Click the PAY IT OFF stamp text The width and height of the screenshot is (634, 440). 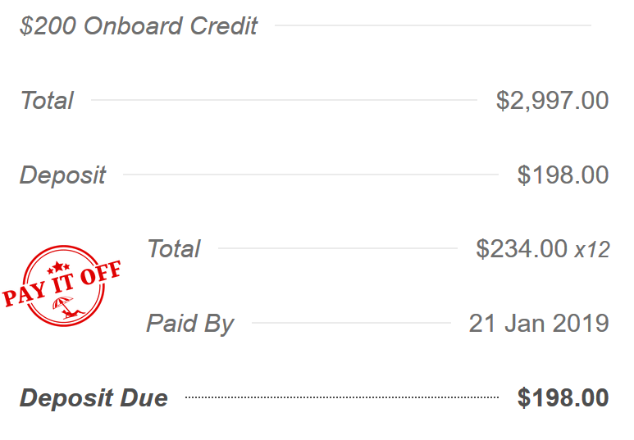pos(62,284)
